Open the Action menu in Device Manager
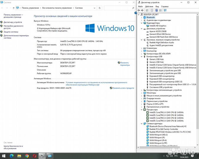The height and width of the screenshot is (159, 199). point(149,6)
